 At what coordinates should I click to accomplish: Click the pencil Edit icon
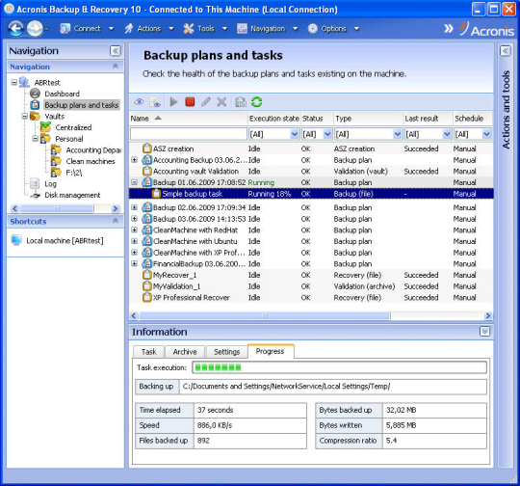tap(206, 102)
